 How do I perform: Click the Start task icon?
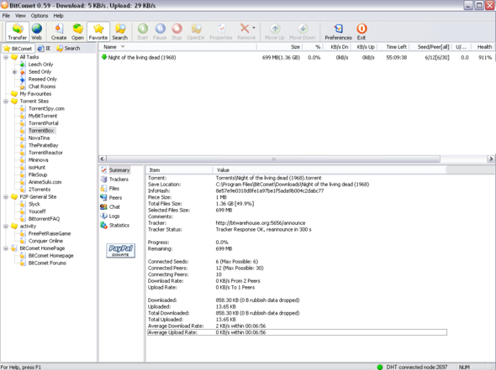point(143,32)
